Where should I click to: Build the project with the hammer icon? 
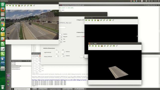coord(8,87)
